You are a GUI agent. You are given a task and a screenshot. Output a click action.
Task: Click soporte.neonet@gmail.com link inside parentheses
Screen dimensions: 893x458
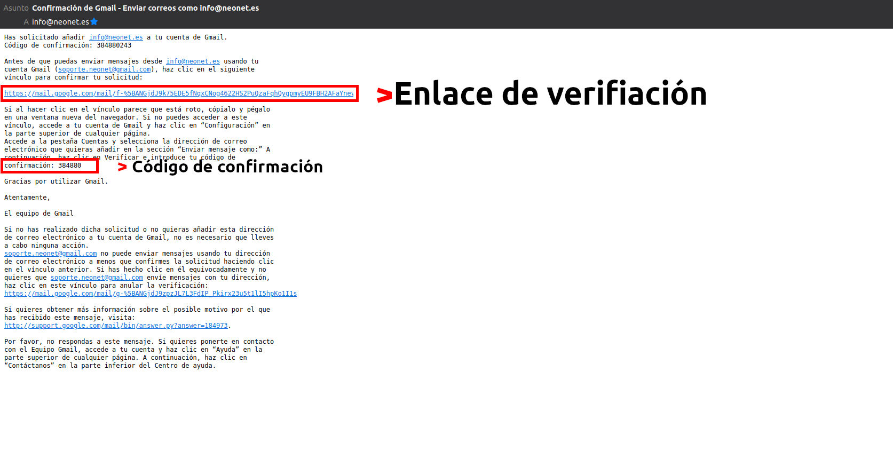104,69
